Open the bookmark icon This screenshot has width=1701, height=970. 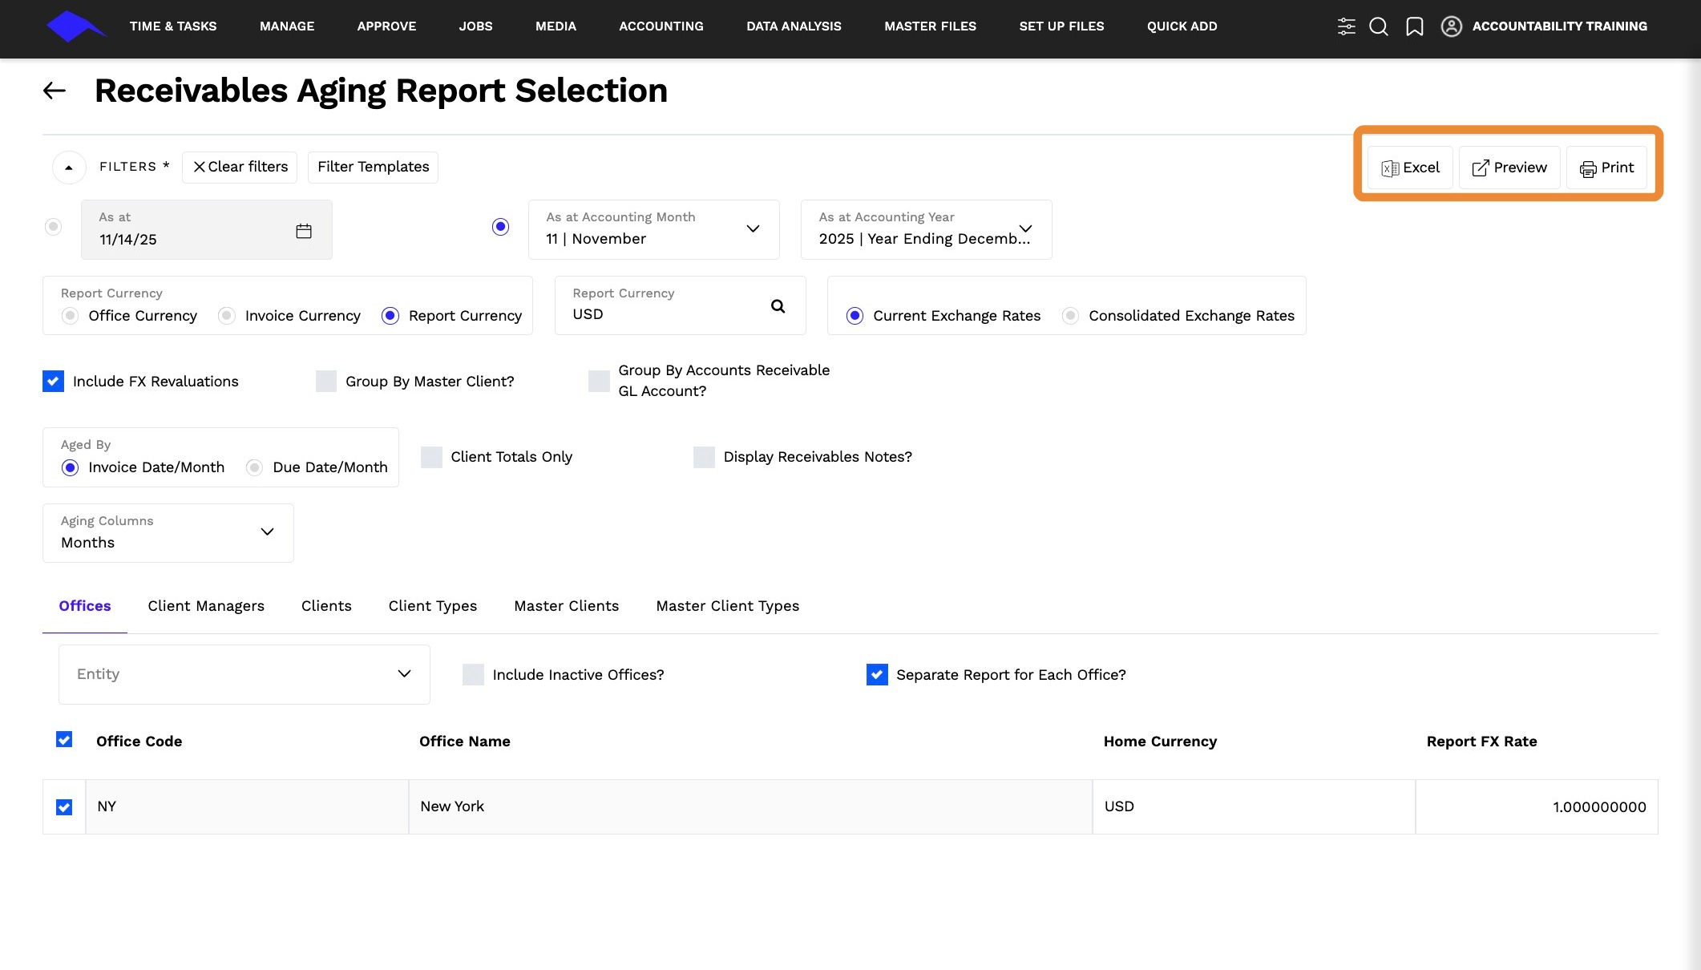(1414, 26)
